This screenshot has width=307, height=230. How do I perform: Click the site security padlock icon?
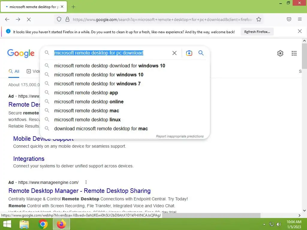[x=67, y=19]
